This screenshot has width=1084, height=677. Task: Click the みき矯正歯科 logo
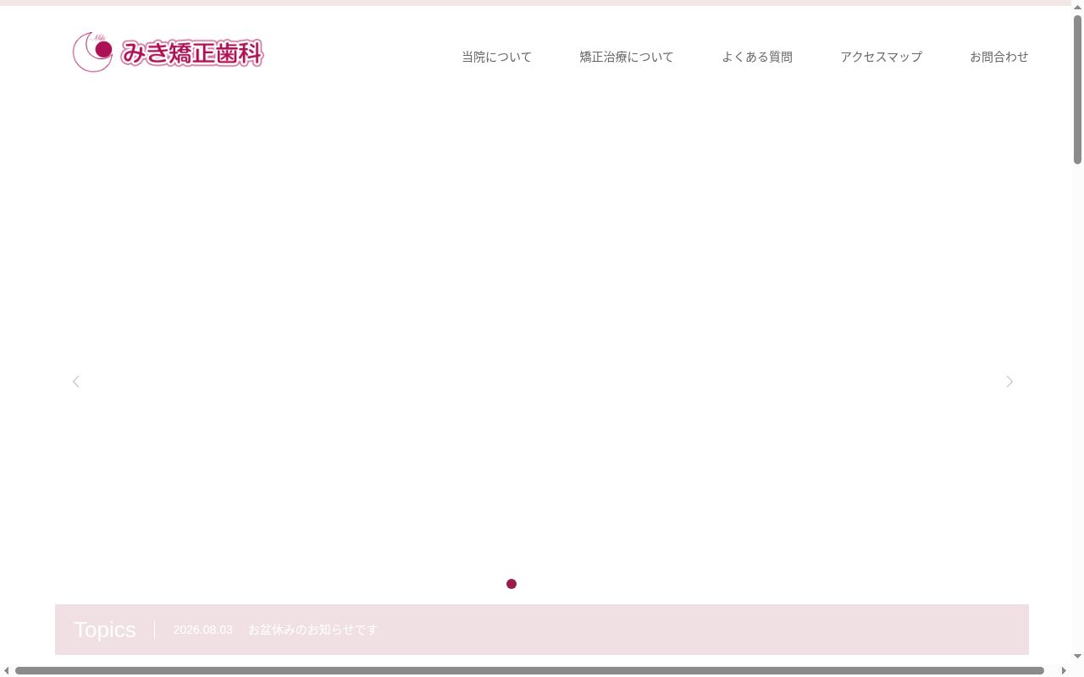(x=168, y=52)
